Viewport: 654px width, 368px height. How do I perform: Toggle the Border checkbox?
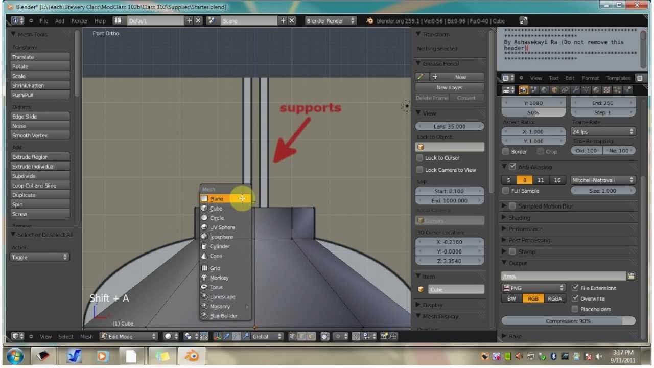point(506,151)
